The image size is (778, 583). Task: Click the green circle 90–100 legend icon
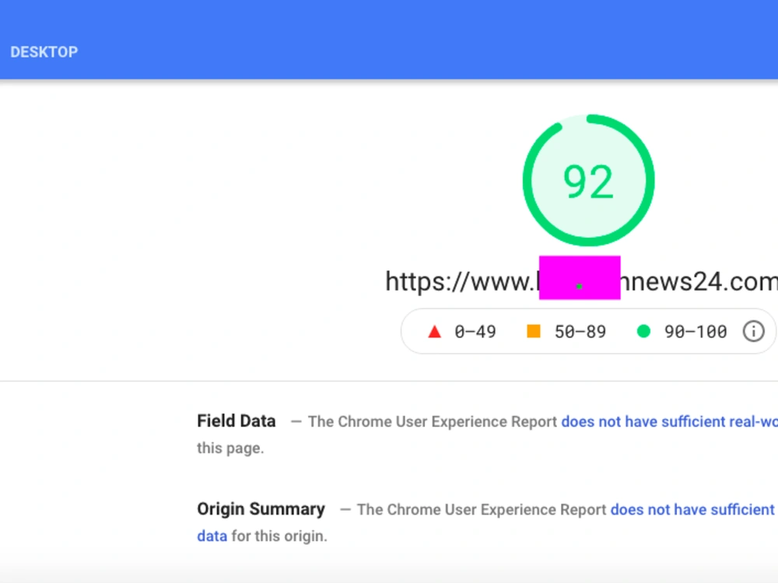643,331
